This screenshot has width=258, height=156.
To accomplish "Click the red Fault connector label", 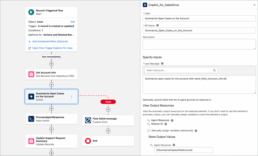I will pos(108,102).
